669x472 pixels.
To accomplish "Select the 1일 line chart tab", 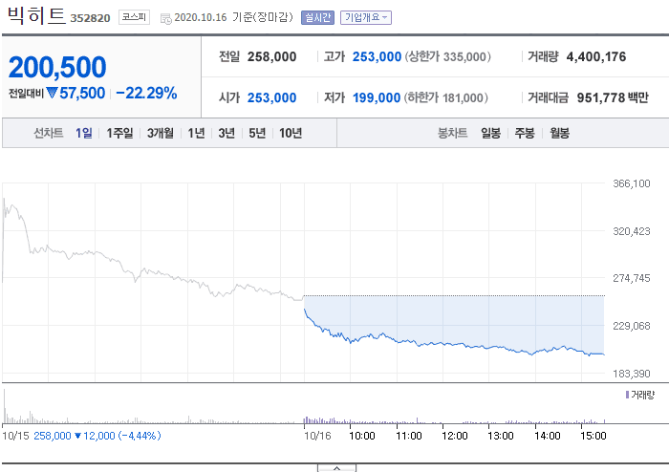I will tap(84, 134).
